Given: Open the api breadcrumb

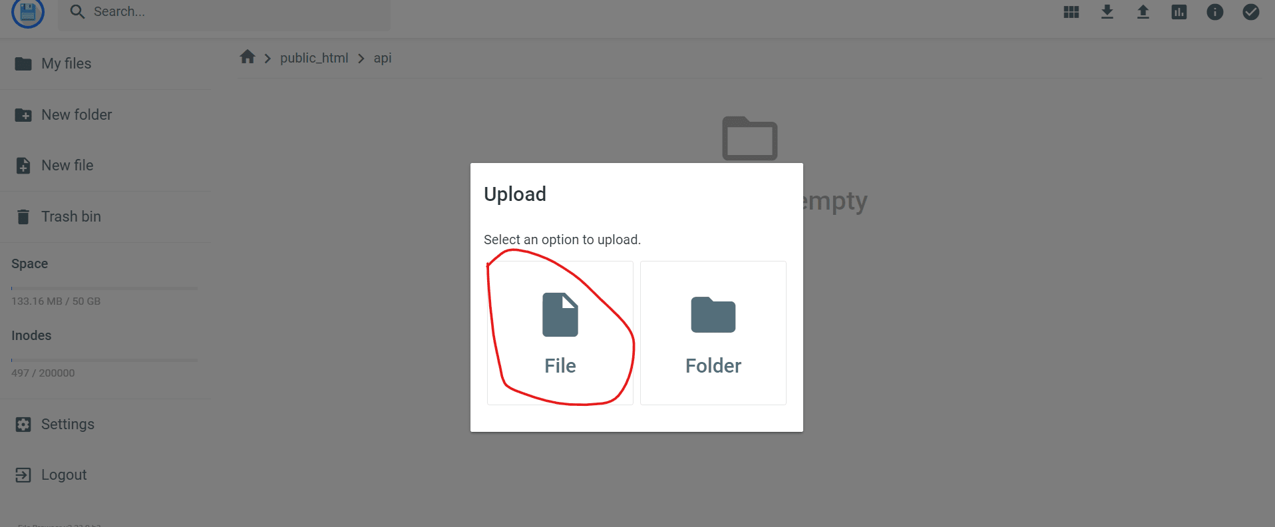Looking at the screenshot, I should coord(383,58).
